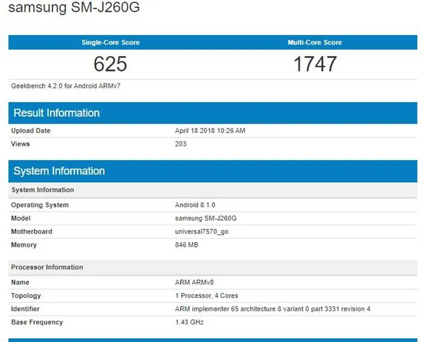Image resolution: width=427 pixels, height=342 pixels.
Task: Click 'Geekbench 4.2.0 for Android ARMv7' text
Action: 66,86
